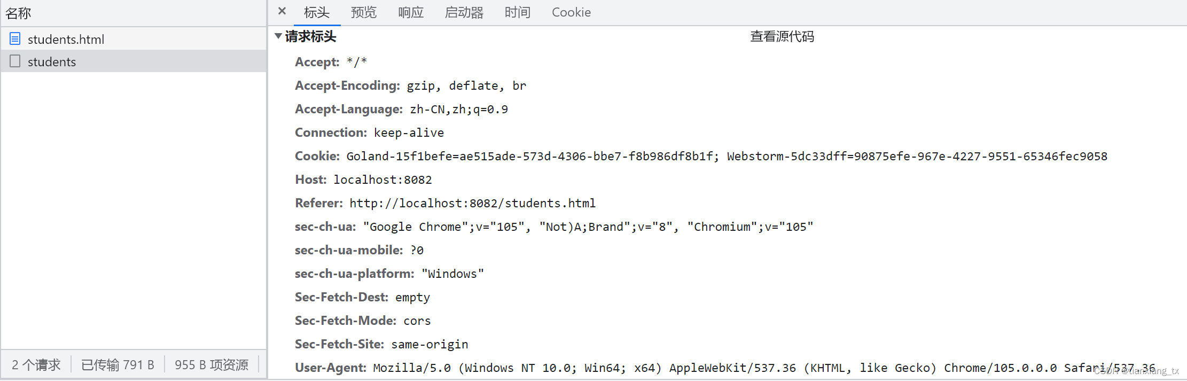Switch to the 预览 tab
The width and height of the screenshot is (1187, 381).
pos(364,12)
